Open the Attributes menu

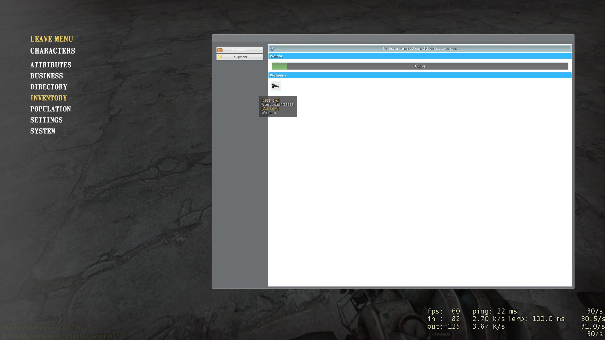pyautogui.click(x=51, y=65)
